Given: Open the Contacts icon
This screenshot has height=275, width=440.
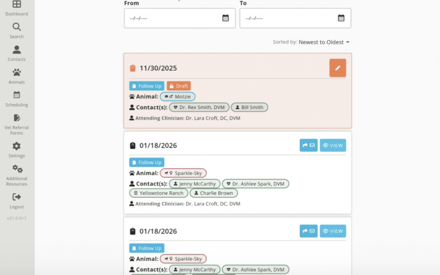Looking at the screenshot, I should click(16, 49).
